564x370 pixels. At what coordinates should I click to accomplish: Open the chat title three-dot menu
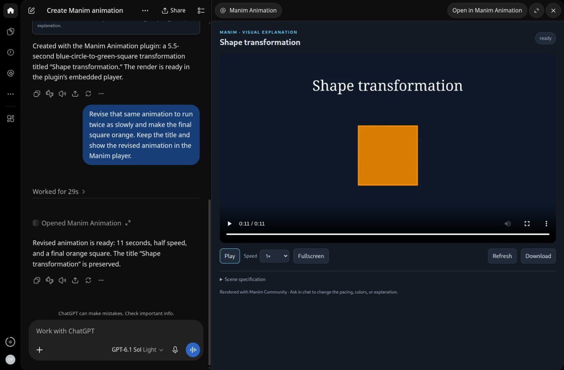[x=145, y=10]
